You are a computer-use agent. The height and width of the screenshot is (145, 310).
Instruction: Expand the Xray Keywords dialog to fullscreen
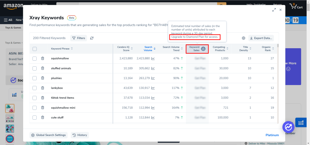(274, 10)
